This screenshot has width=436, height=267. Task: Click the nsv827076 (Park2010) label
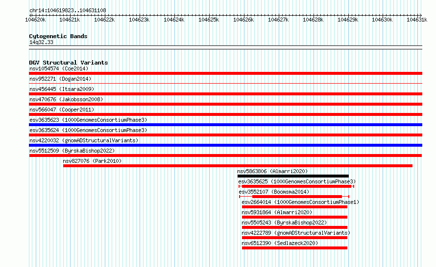click(92, 161)
